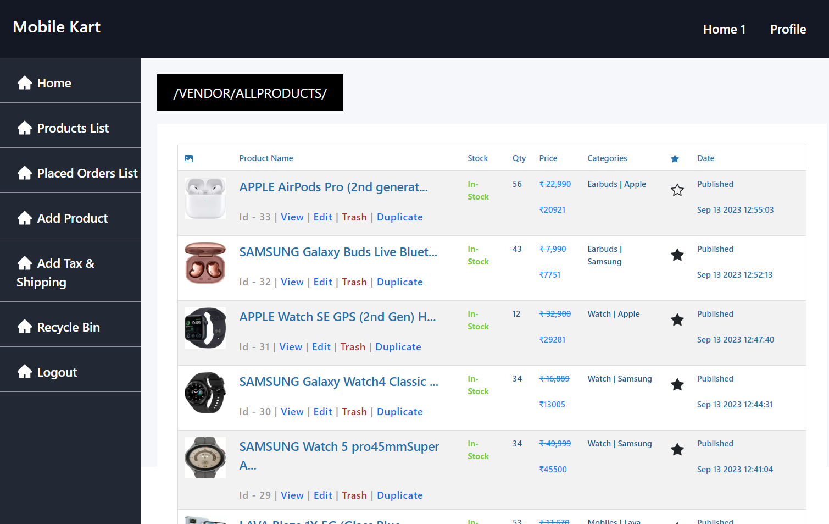Sort by the Product Name column header

coord(266,158)
